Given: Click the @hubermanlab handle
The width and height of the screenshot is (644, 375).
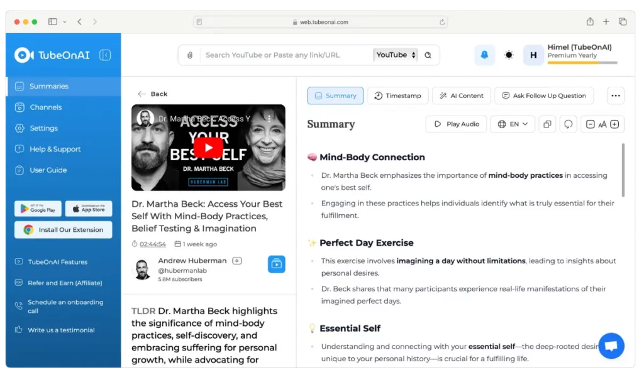Looking at the screenshot, I should [182, 271].
